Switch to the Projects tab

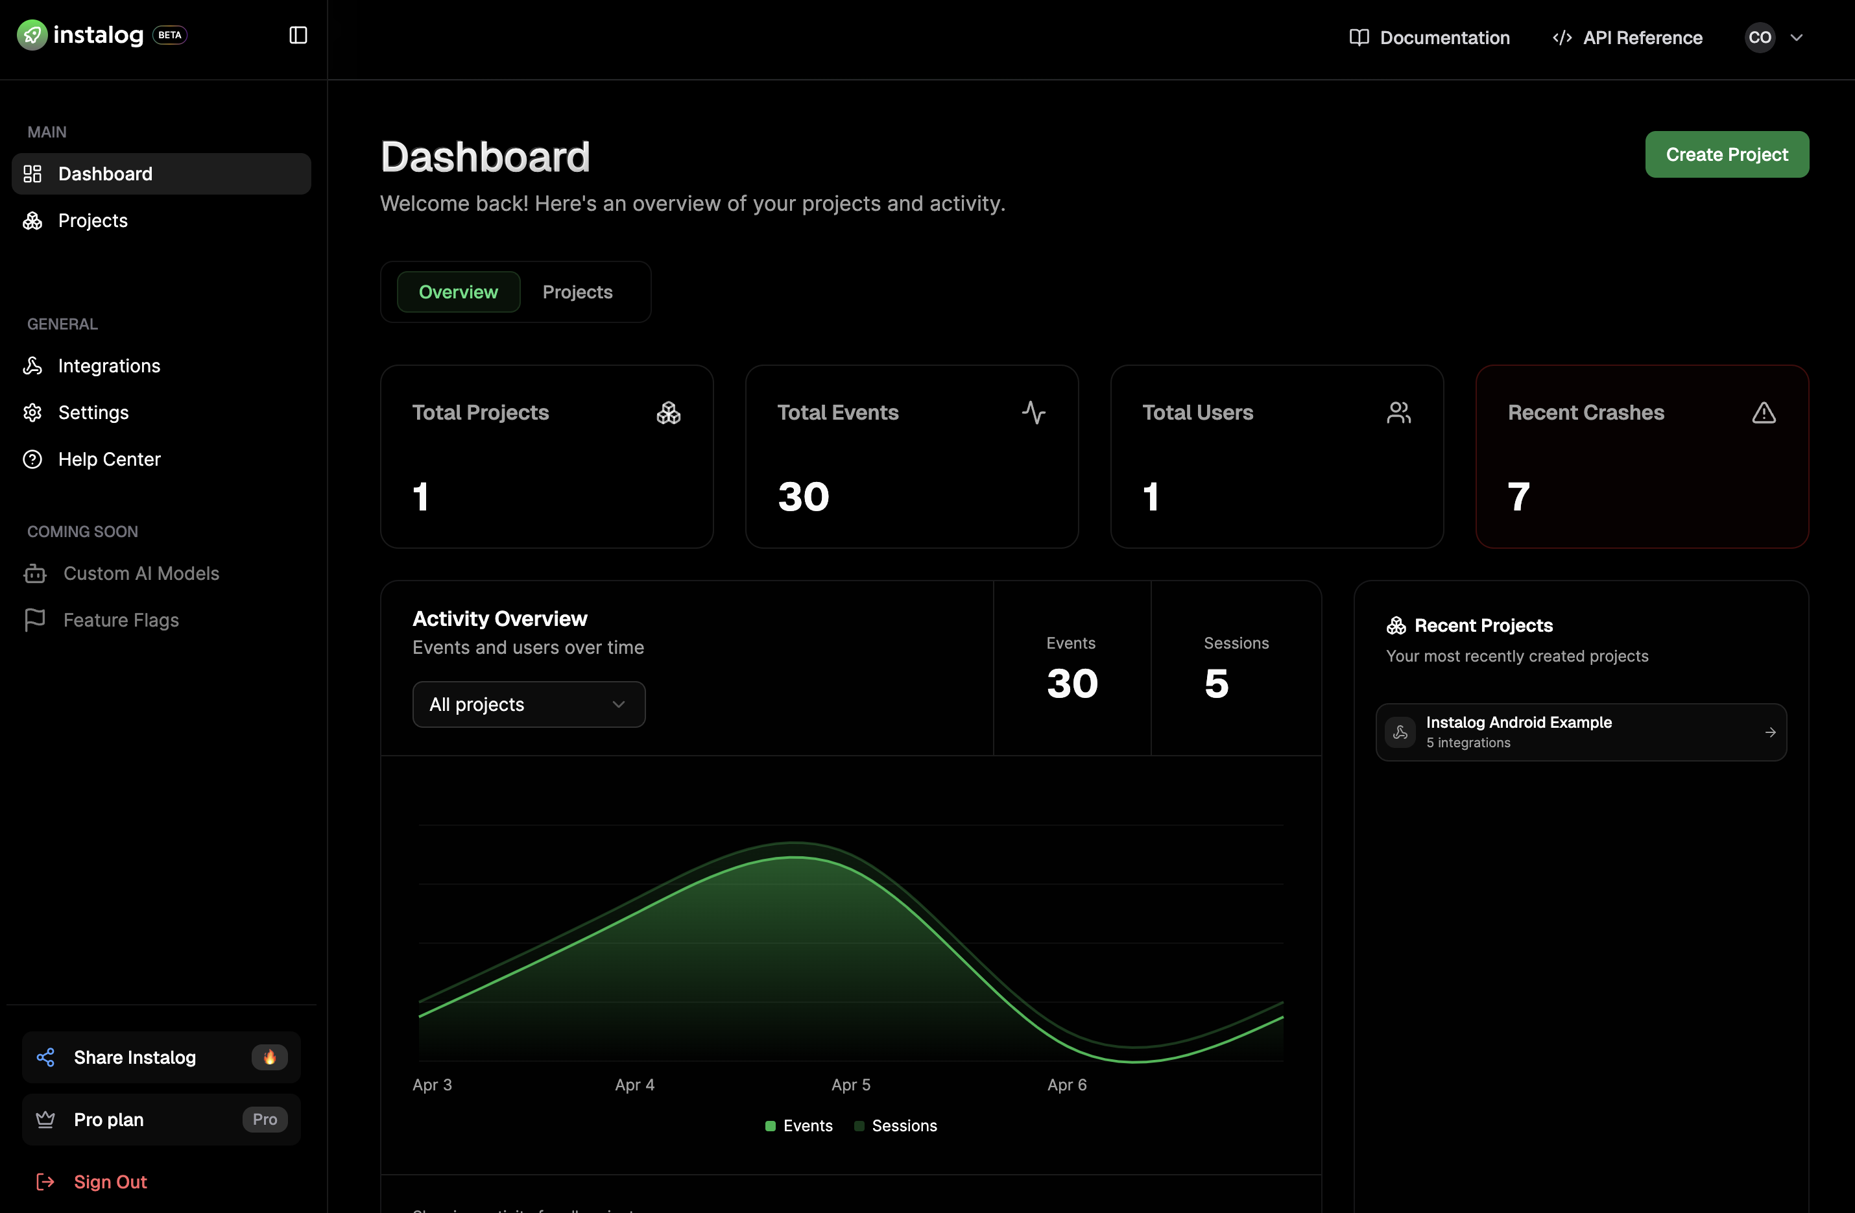pos(577,291)
